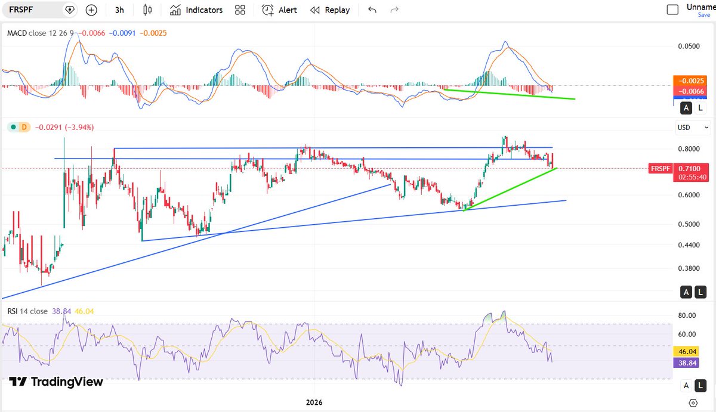Open the TradingView logo link
Viewport: 716px width, 412px height.
click(x=56, y=382)
